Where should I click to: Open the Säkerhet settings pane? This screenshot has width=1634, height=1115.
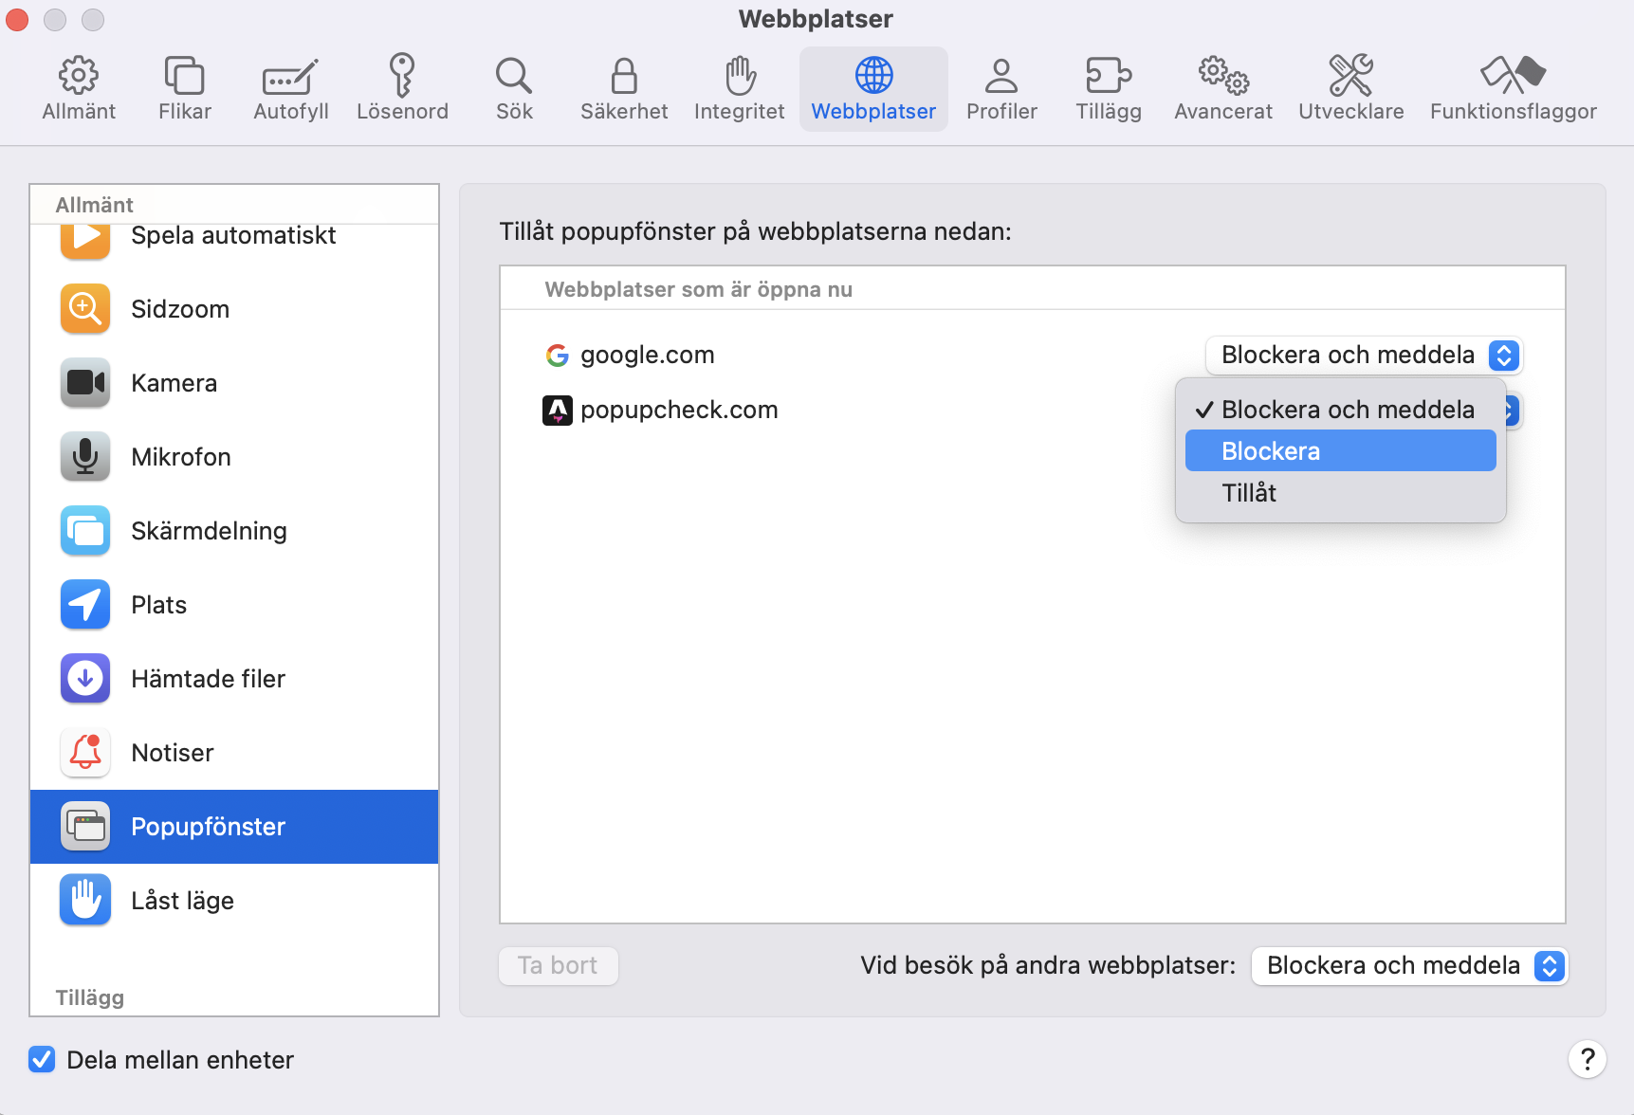(624, 89)
